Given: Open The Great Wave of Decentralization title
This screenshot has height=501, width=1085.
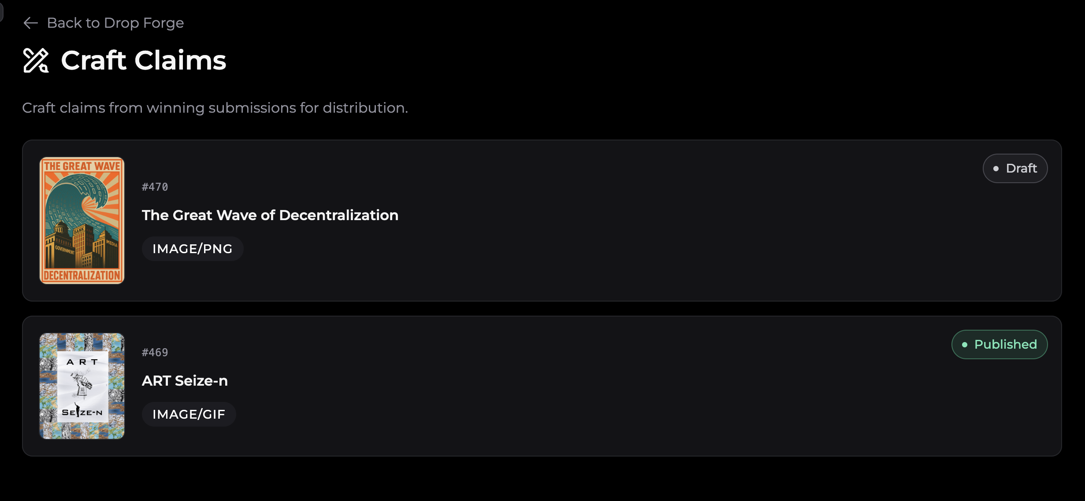Looking at the screenshot, I should (270, 215).
